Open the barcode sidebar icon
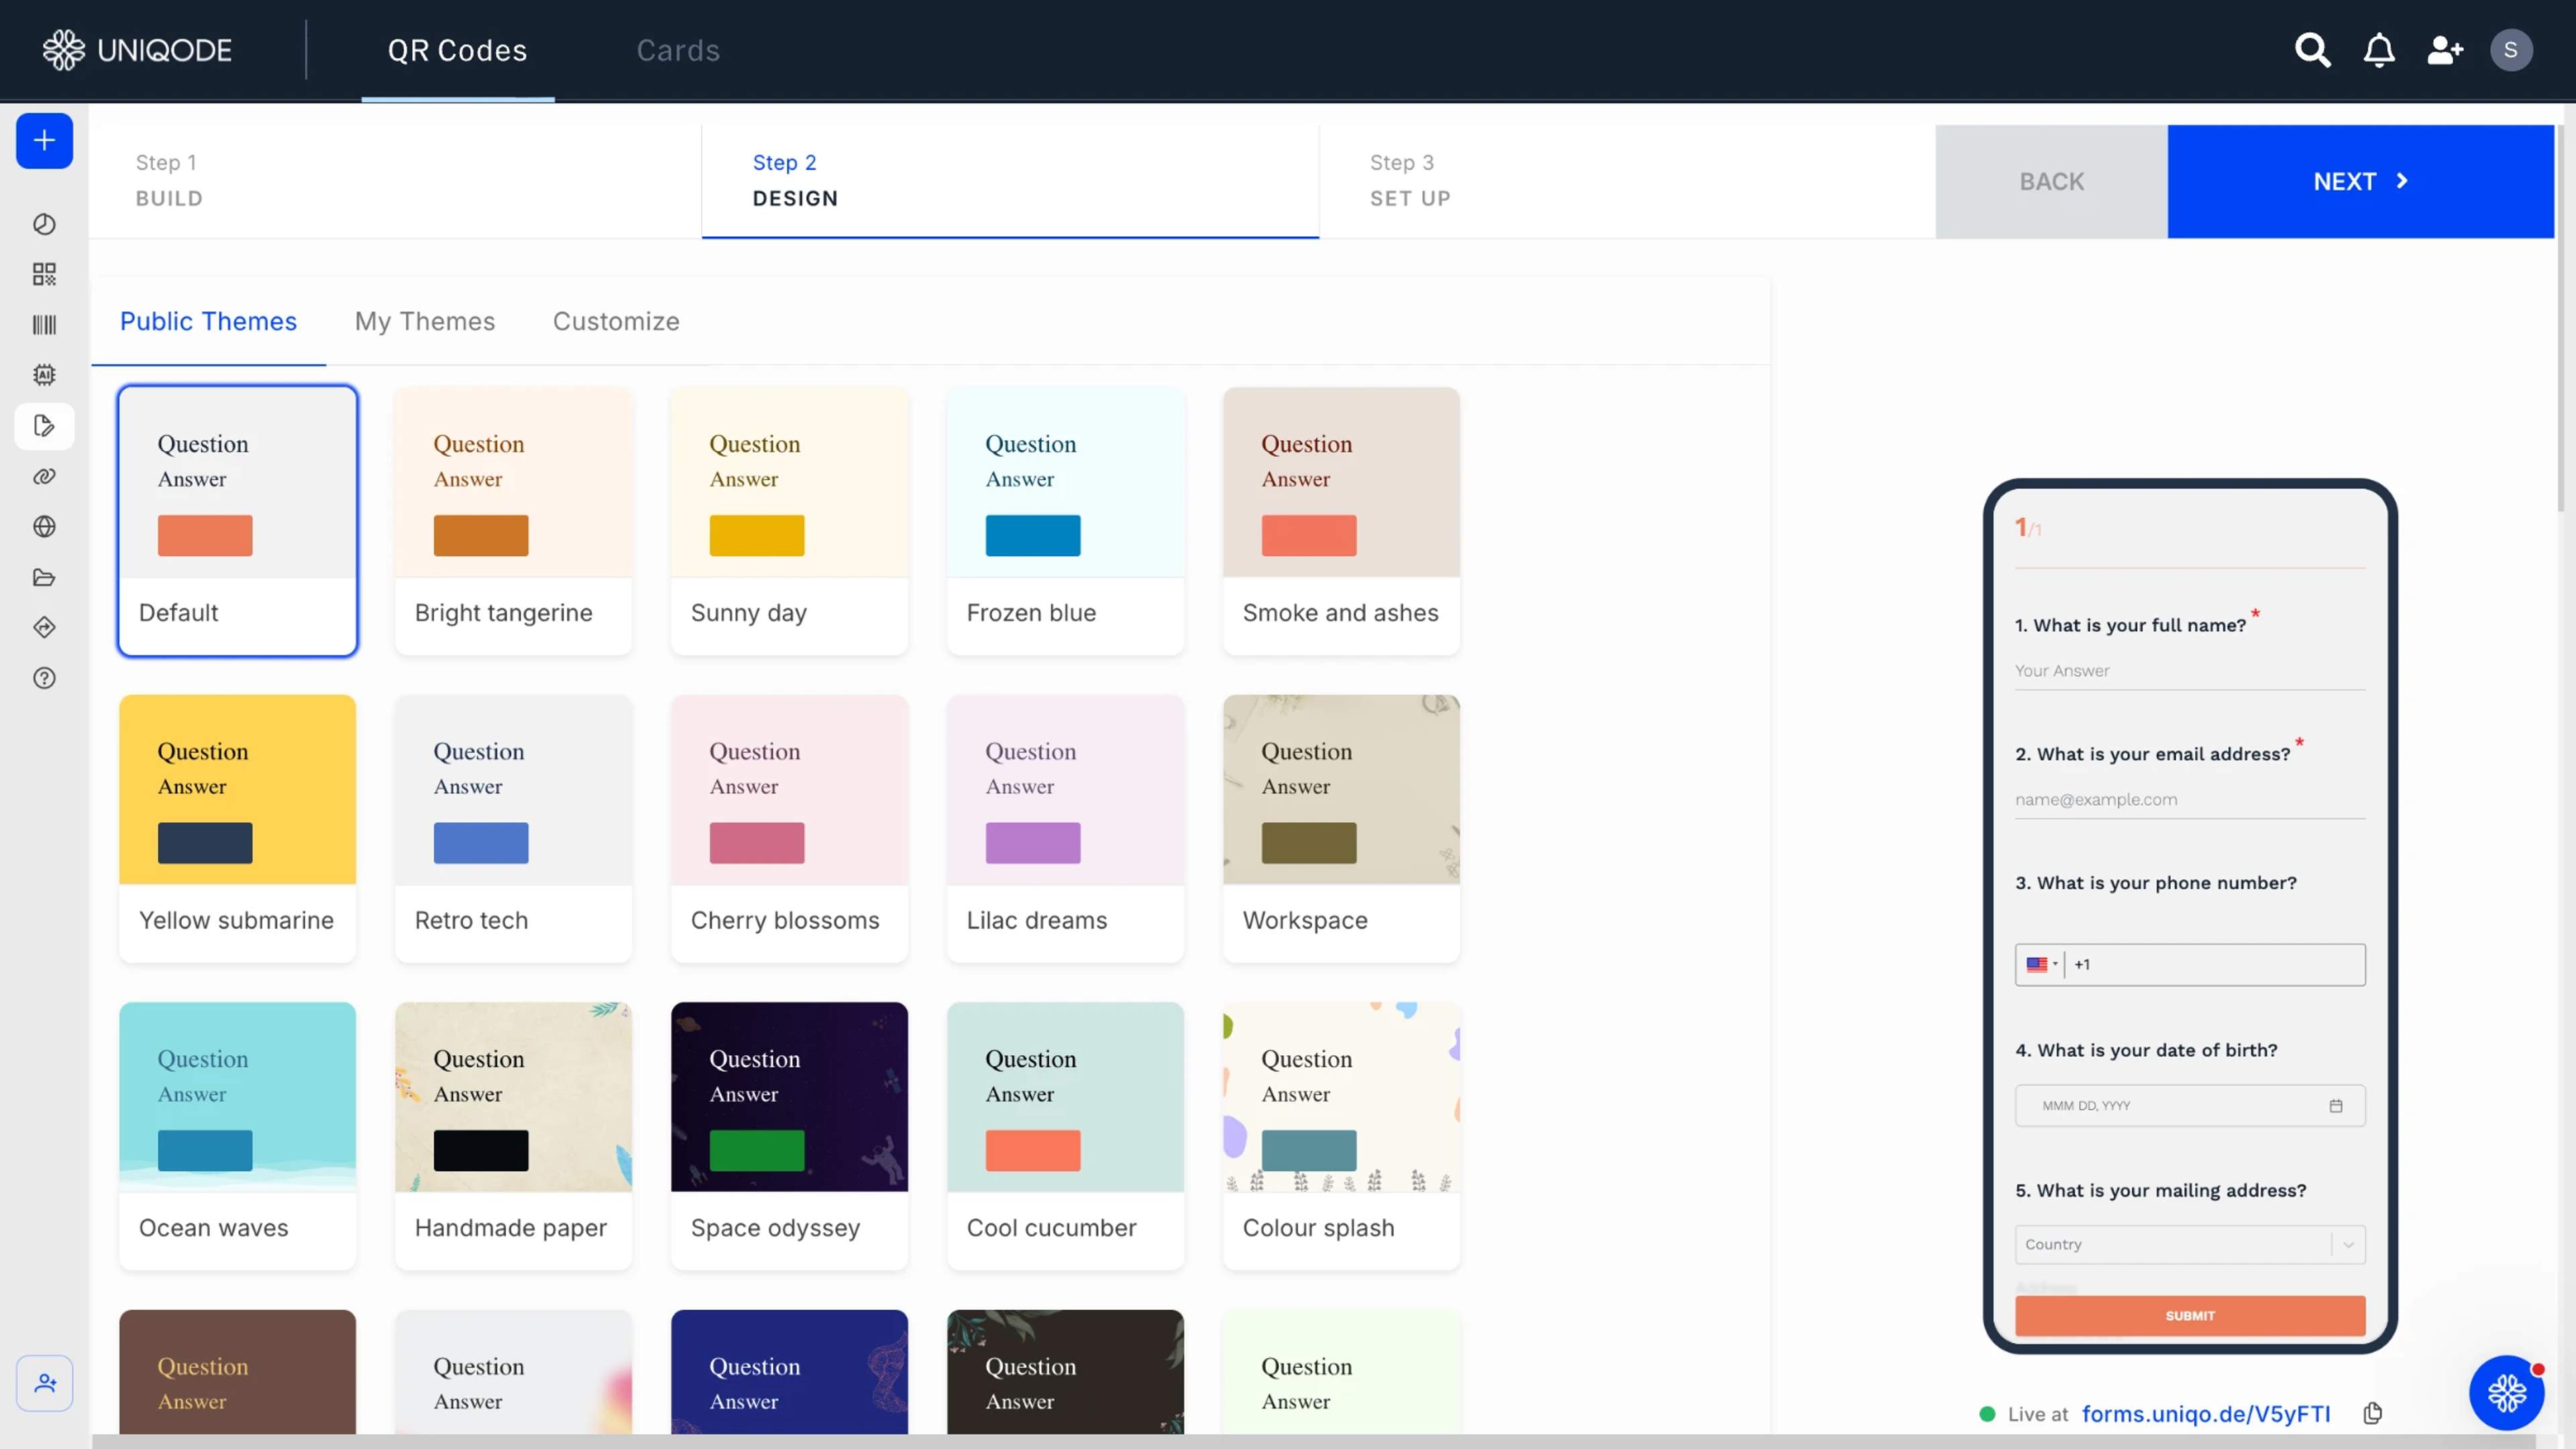This screenshot has height=1449, width=2576. tap(44, 325)
